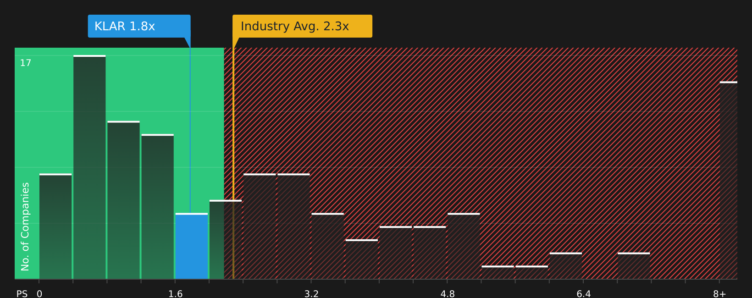Click the PS axis label
Viewport: 752px width, 298px height.
click(x=22, y=294)
